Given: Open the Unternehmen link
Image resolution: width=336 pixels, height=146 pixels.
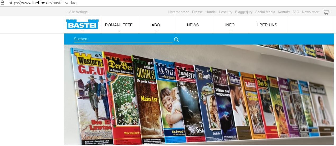Looking at the screenshot, I should [179, 12].
